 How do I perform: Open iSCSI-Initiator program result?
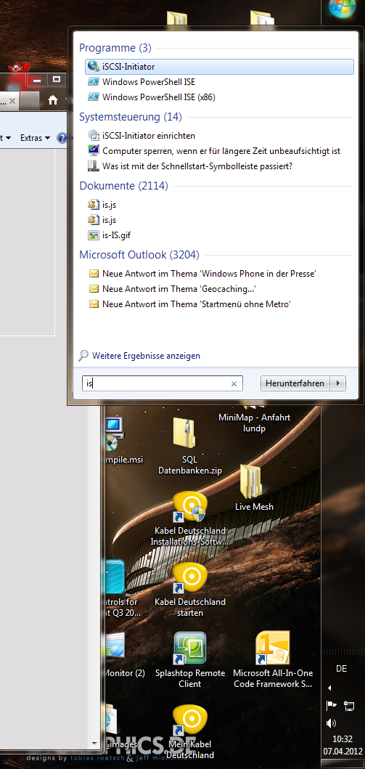click(x=219, y=67)
